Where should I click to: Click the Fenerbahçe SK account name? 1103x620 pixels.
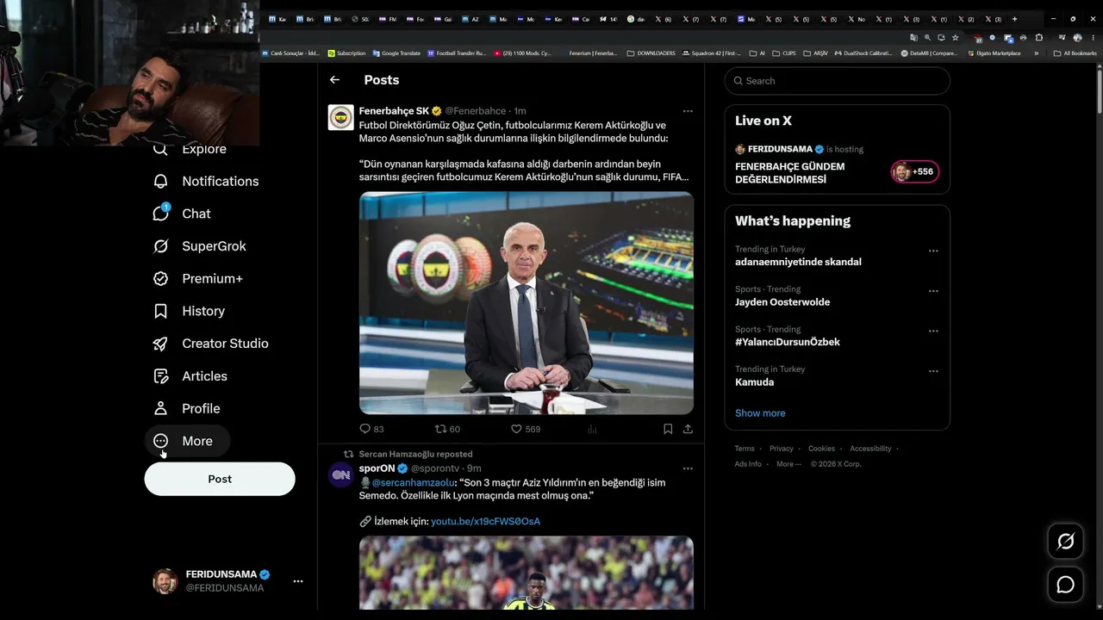coord(394,111)
